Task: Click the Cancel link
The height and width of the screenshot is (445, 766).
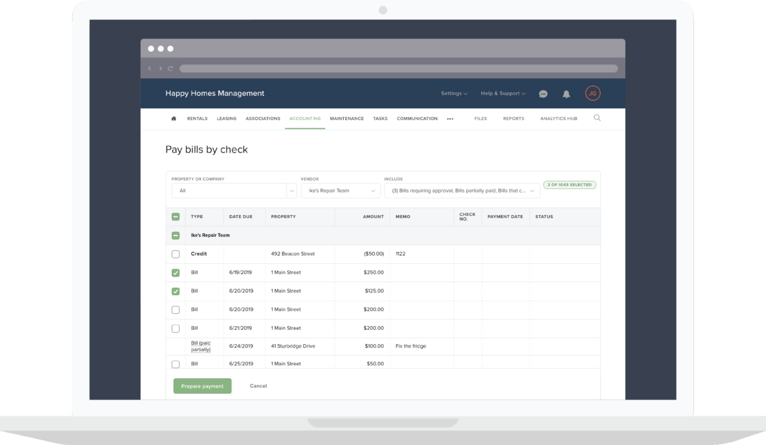Action: [258, 386]
